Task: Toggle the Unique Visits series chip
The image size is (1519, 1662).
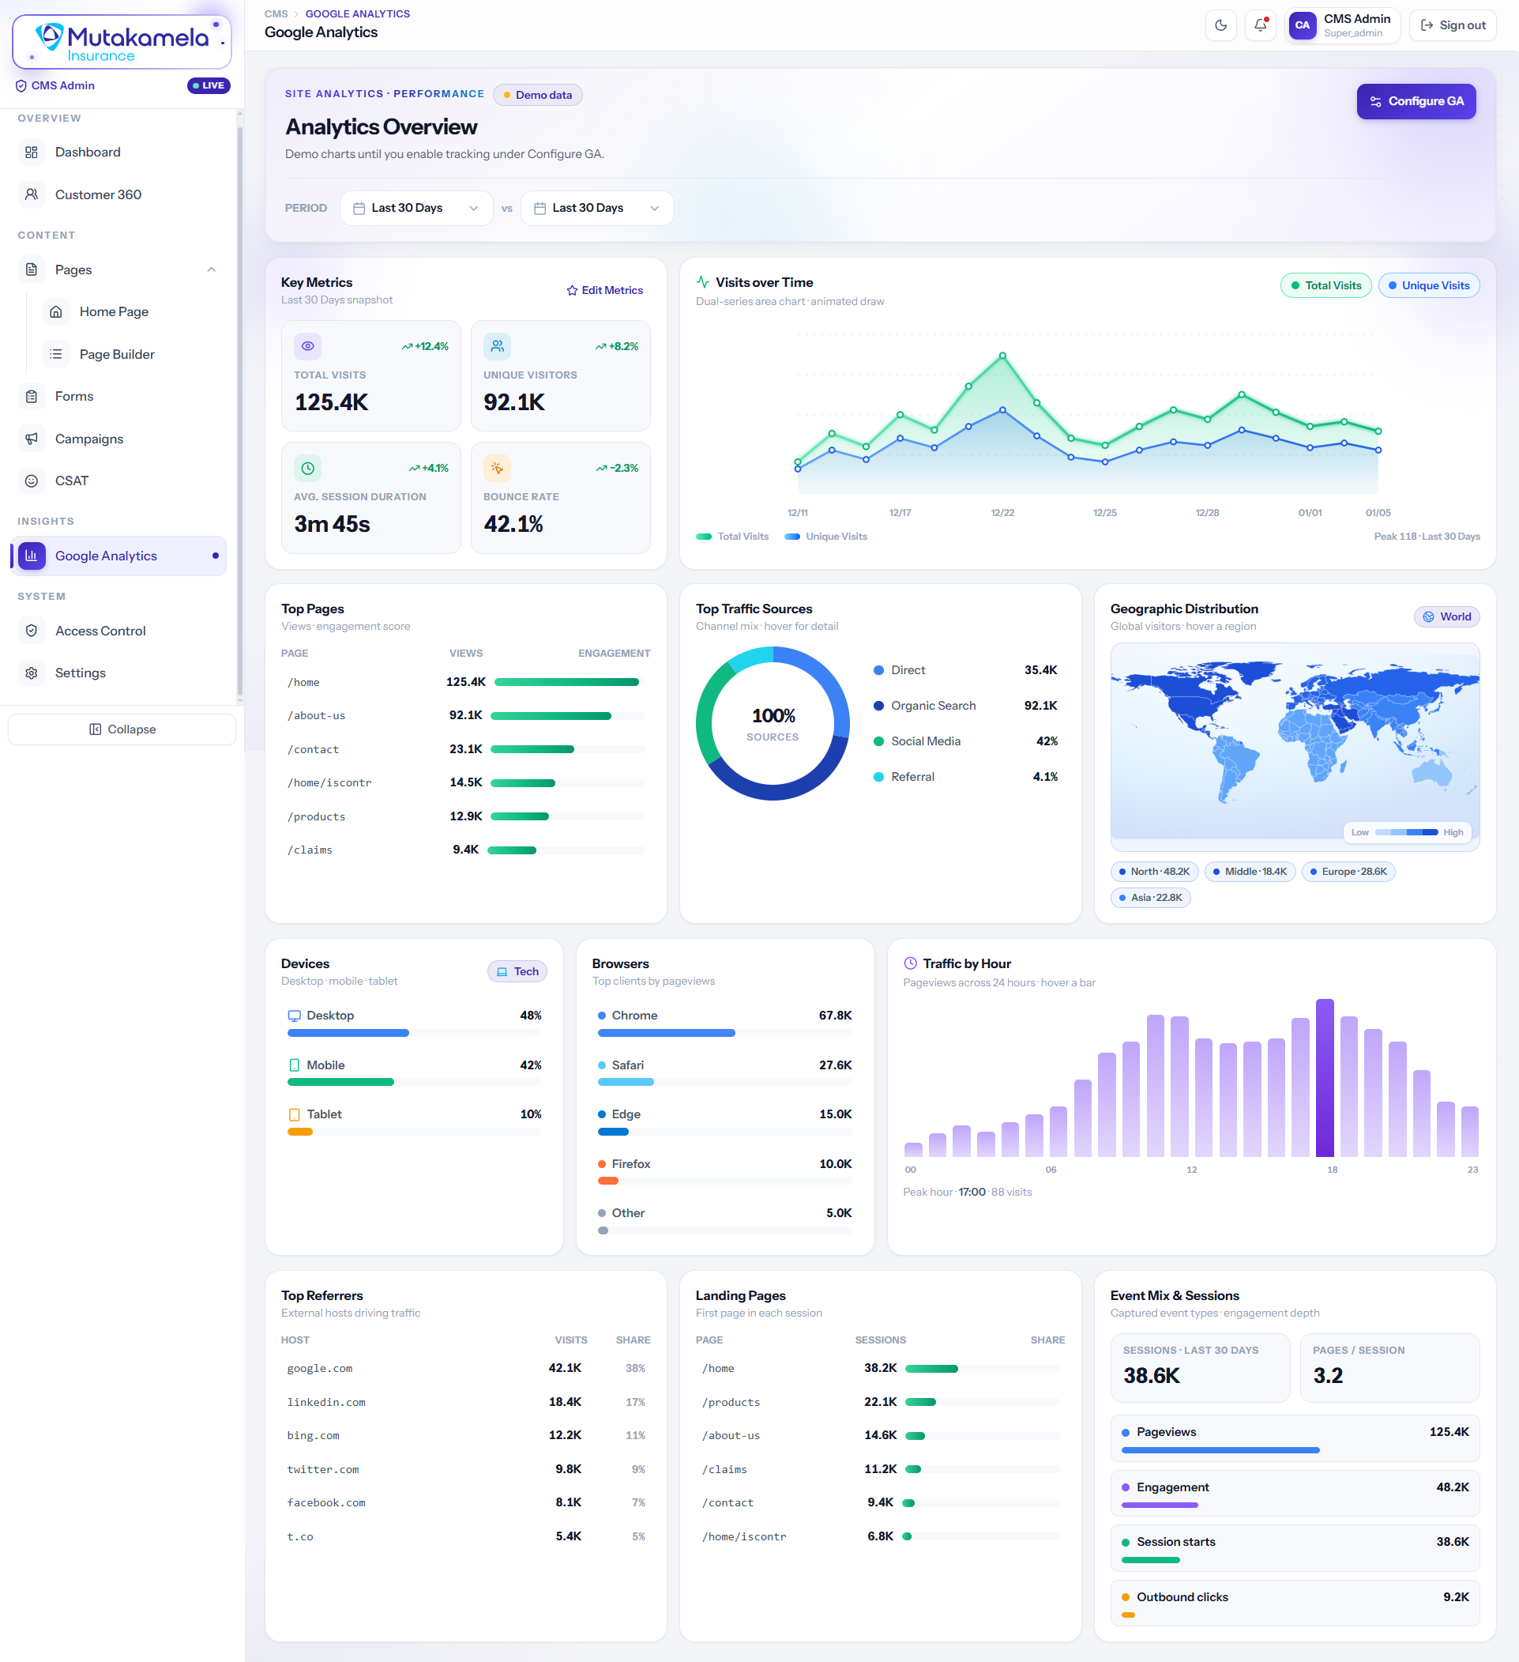Action: click(1428, 285)
